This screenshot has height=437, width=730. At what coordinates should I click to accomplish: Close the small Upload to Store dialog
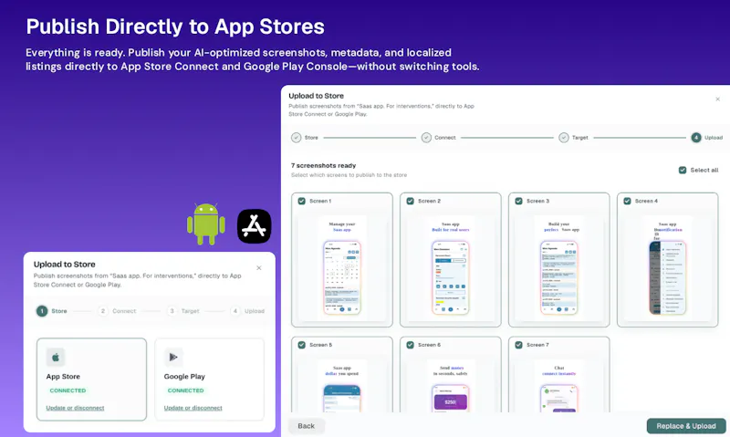pyautogui.click(x=259, y=268)
